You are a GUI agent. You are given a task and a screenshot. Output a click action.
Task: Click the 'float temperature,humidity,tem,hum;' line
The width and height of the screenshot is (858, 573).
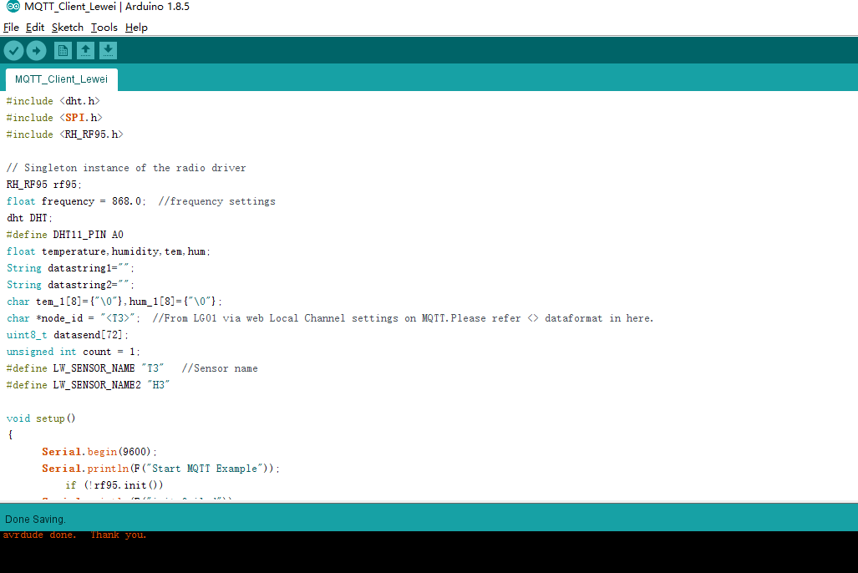[109, 251]
